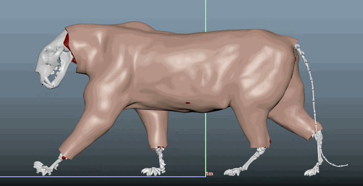
Task: Click the green vertical axis line
Action: click(x=206, y=88)
